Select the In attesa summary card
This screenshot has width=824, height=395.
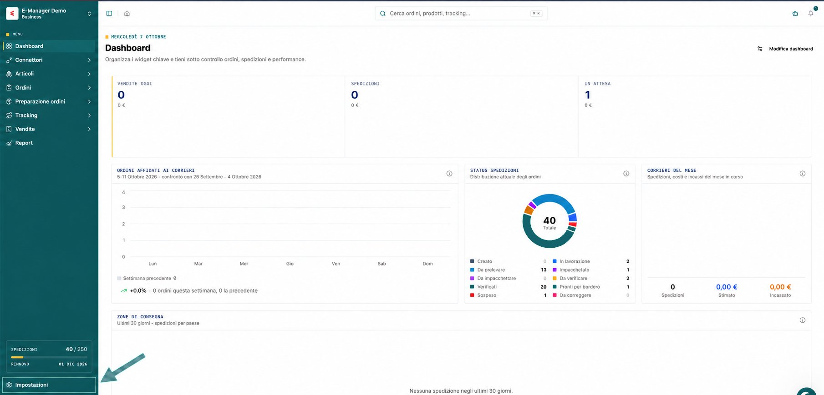point(695,116)
